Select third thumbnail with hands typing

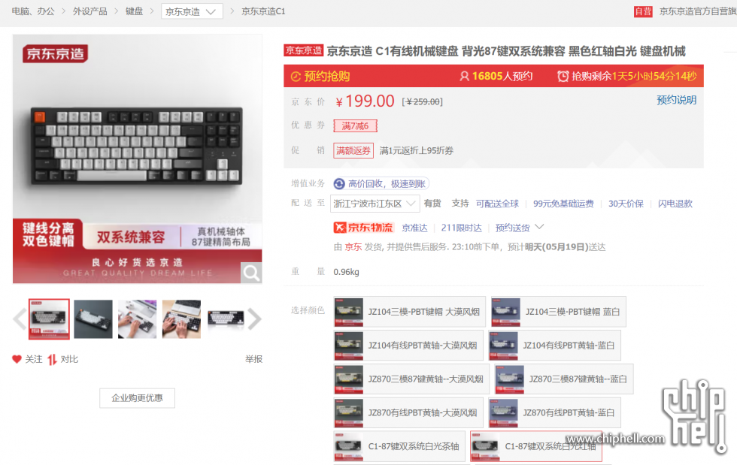point(137,319)
